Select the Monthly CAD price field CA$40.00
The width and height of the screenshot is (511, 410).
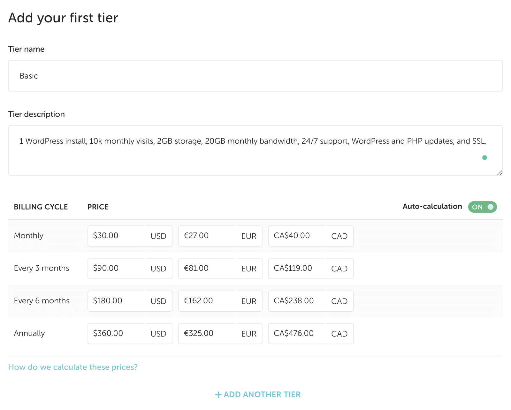coord(297,236)
